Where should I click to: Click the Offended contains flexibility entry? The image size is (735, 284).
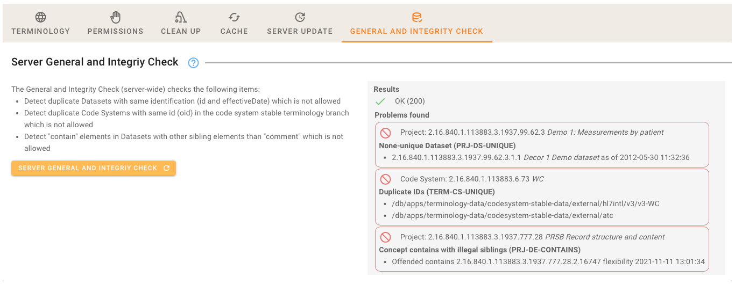548,262
